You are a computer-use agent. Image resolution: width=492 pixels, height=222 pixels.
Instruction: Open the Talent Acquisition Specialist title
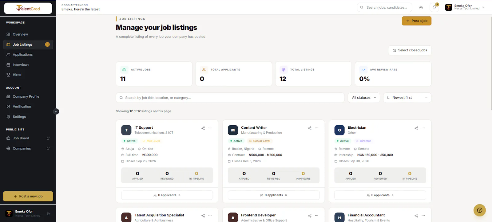pyautogui.click(x=159, y=215)
